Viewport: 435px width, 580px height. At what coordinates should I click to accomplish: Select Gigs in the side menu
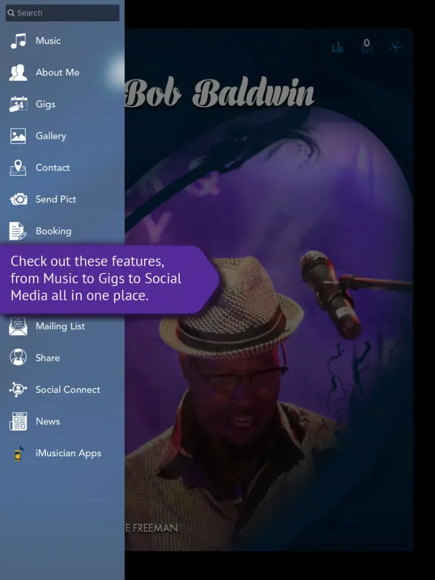pos(62,104)
